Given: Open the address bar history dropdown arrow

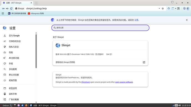Looking at the screenshot, I should (159, 9).
